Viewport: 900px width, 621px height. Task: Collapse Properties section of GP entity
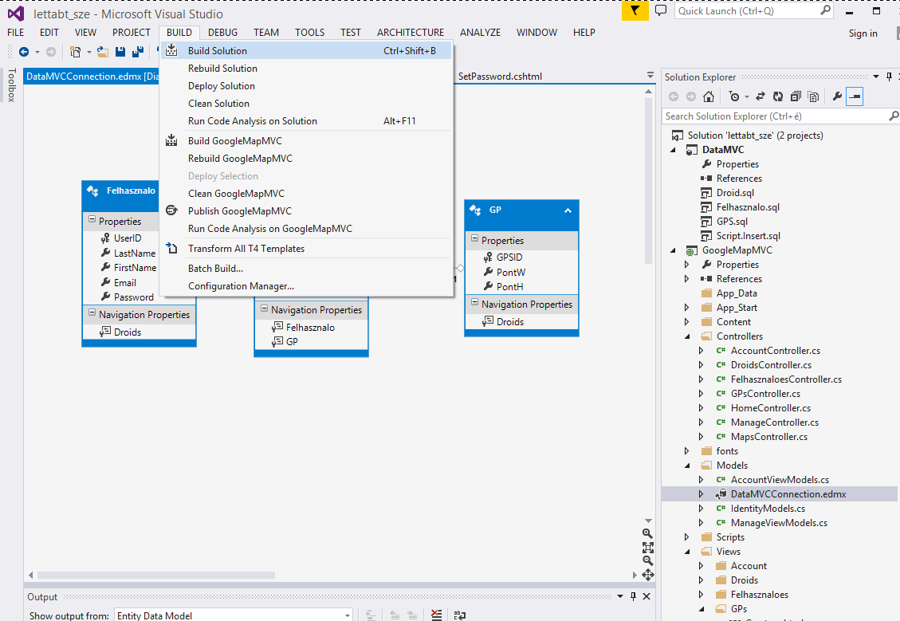click(x=474, y=239)
